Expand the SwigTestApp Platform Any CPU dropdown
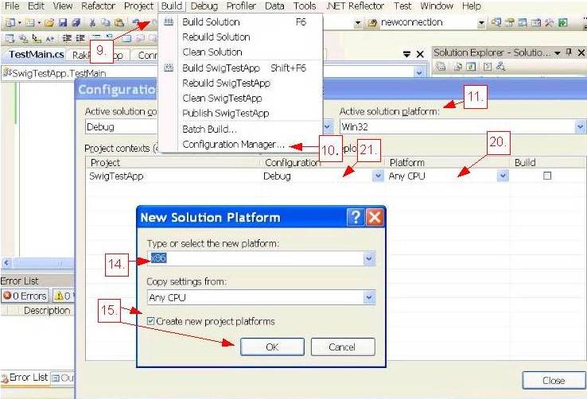587x399 pixels. (x=503, y=176)
